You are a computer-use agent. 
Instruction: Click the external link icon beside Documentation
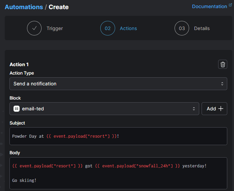click(230, 6)
